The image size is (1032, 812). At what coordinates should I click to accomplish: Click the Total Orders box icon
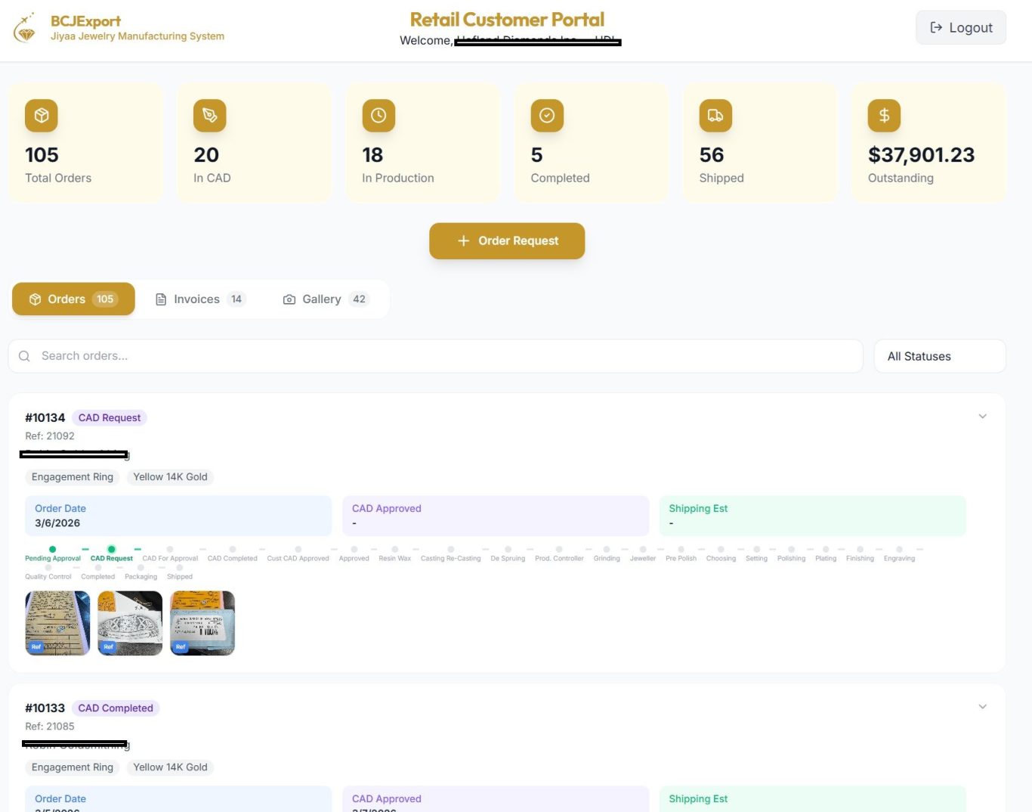(42, 116)
